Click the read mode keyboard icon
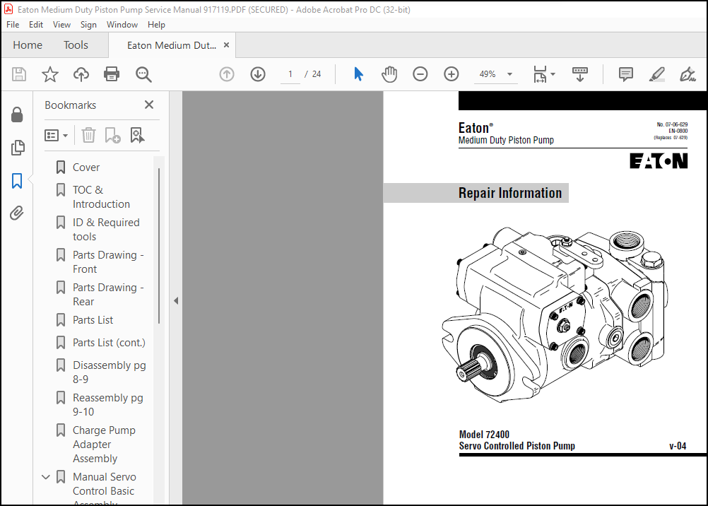 (580, 74)
